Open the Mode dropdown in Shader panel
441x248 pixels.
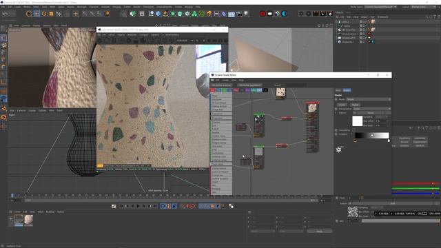point(368,99)
